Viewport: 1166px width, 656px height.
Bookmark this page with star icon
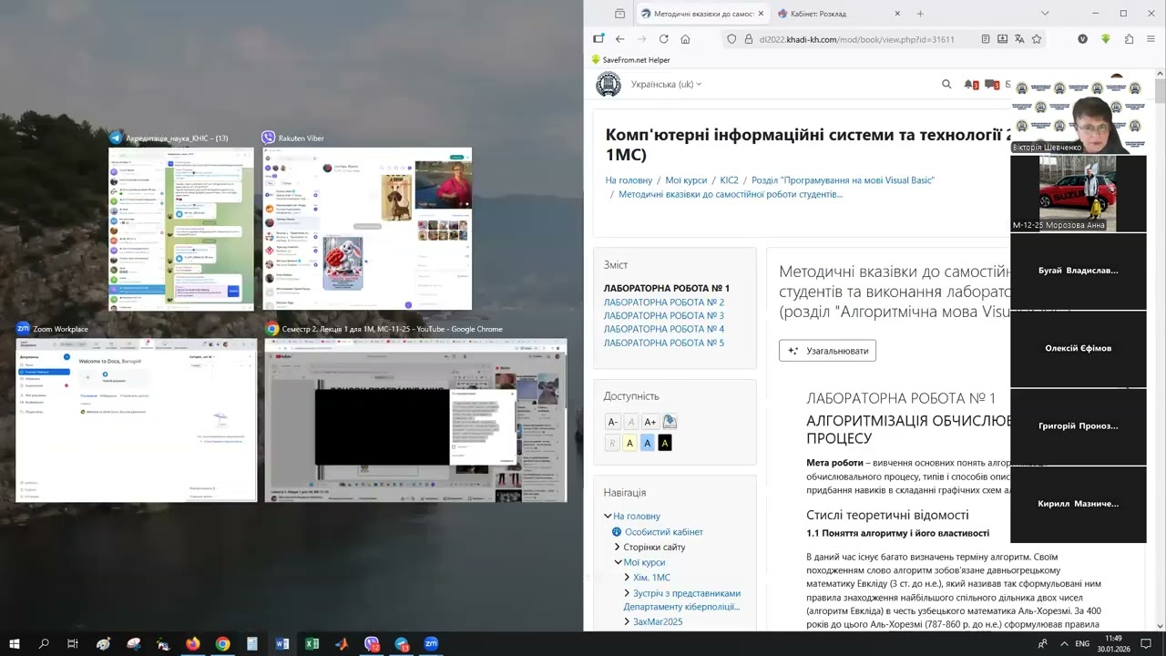(x=1037, y=39)
